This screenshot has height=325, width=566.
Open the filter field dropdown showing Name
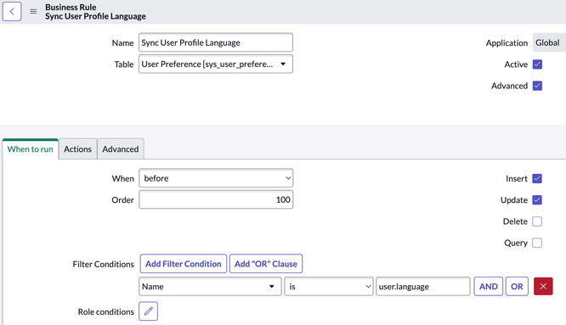[210, 287]
